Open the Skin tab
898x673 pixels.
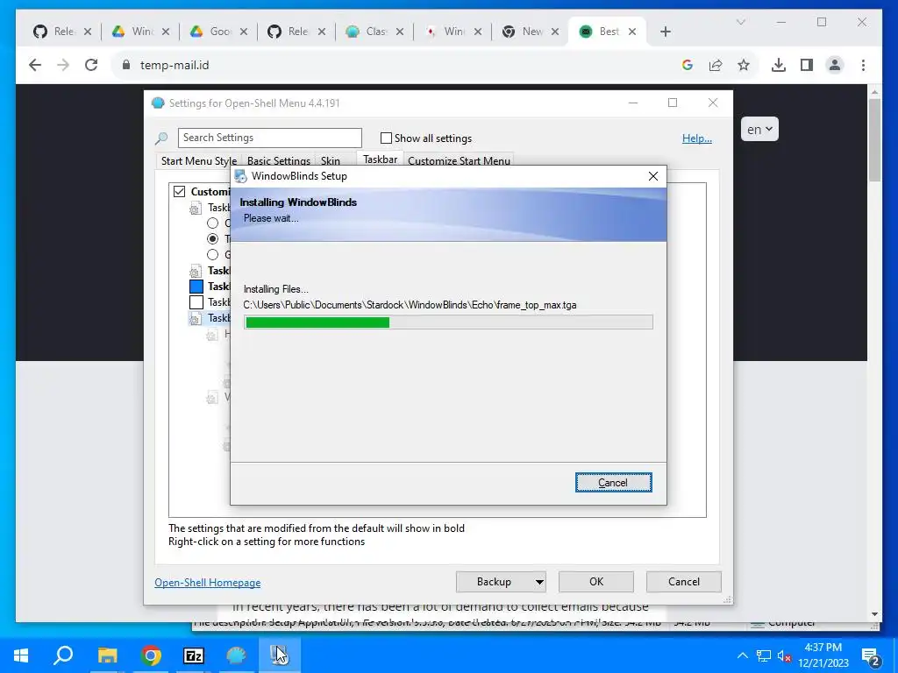(331, 161)
